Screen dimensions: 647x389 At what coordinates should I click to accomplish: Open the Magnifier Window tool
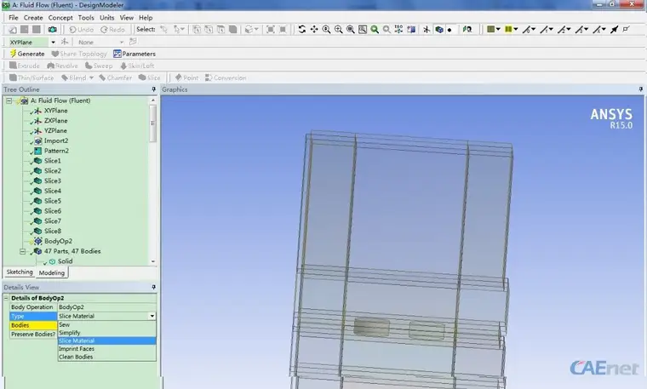tap(363, 29)
